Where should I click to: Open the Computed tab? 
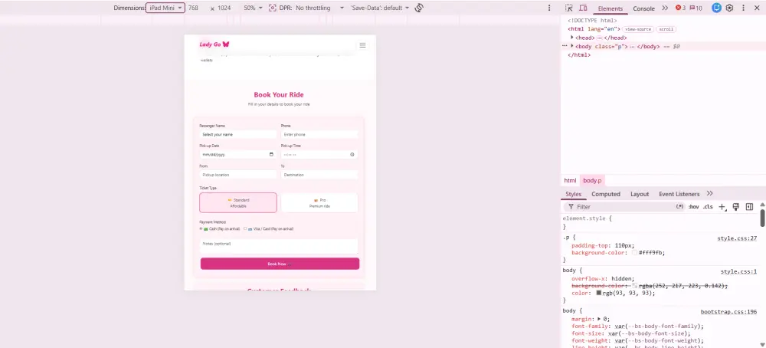pos(606,194)
